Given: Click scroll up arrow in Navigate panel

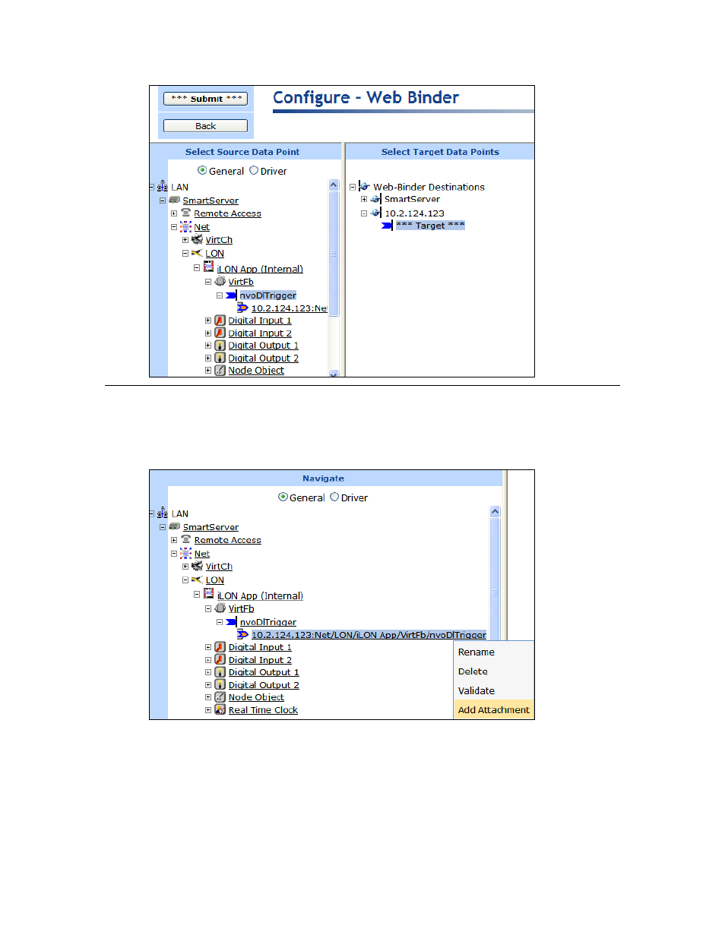Looking at the screenshot, I should pyautogui.click(x=495, y=512).
